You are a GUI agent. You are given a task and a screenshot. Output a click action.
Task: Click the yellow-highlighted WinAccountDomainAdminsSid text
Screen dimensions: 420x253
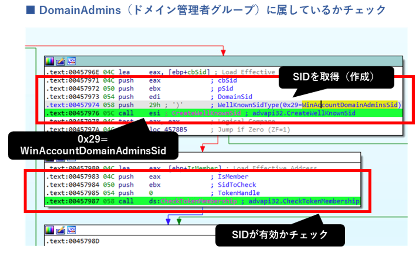click(350, 105)
